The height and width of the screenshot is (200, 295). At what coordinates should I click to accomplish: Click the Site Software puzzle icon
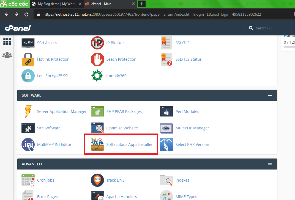point(28,128)
